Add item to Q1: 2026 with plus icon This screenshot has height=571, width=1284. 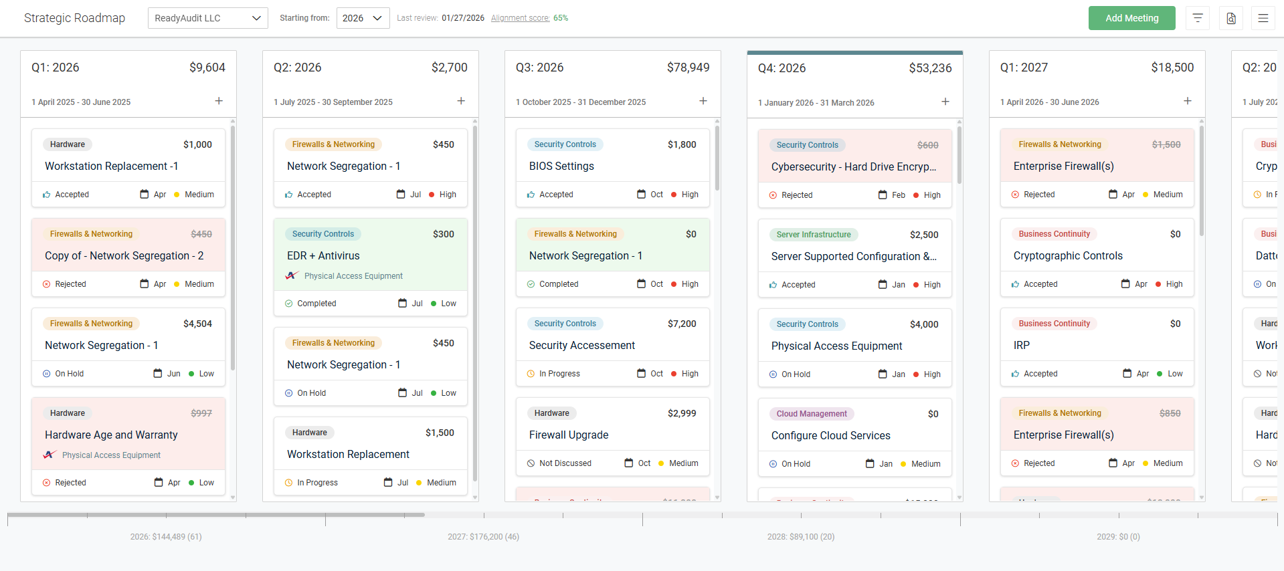[219, 101]
